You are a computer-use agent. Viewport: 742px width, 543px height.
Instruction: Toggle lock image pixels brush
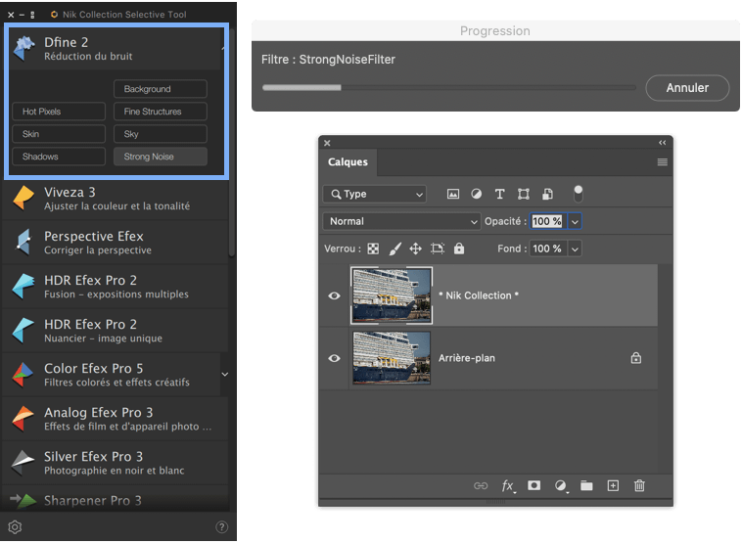click(395, 249)
